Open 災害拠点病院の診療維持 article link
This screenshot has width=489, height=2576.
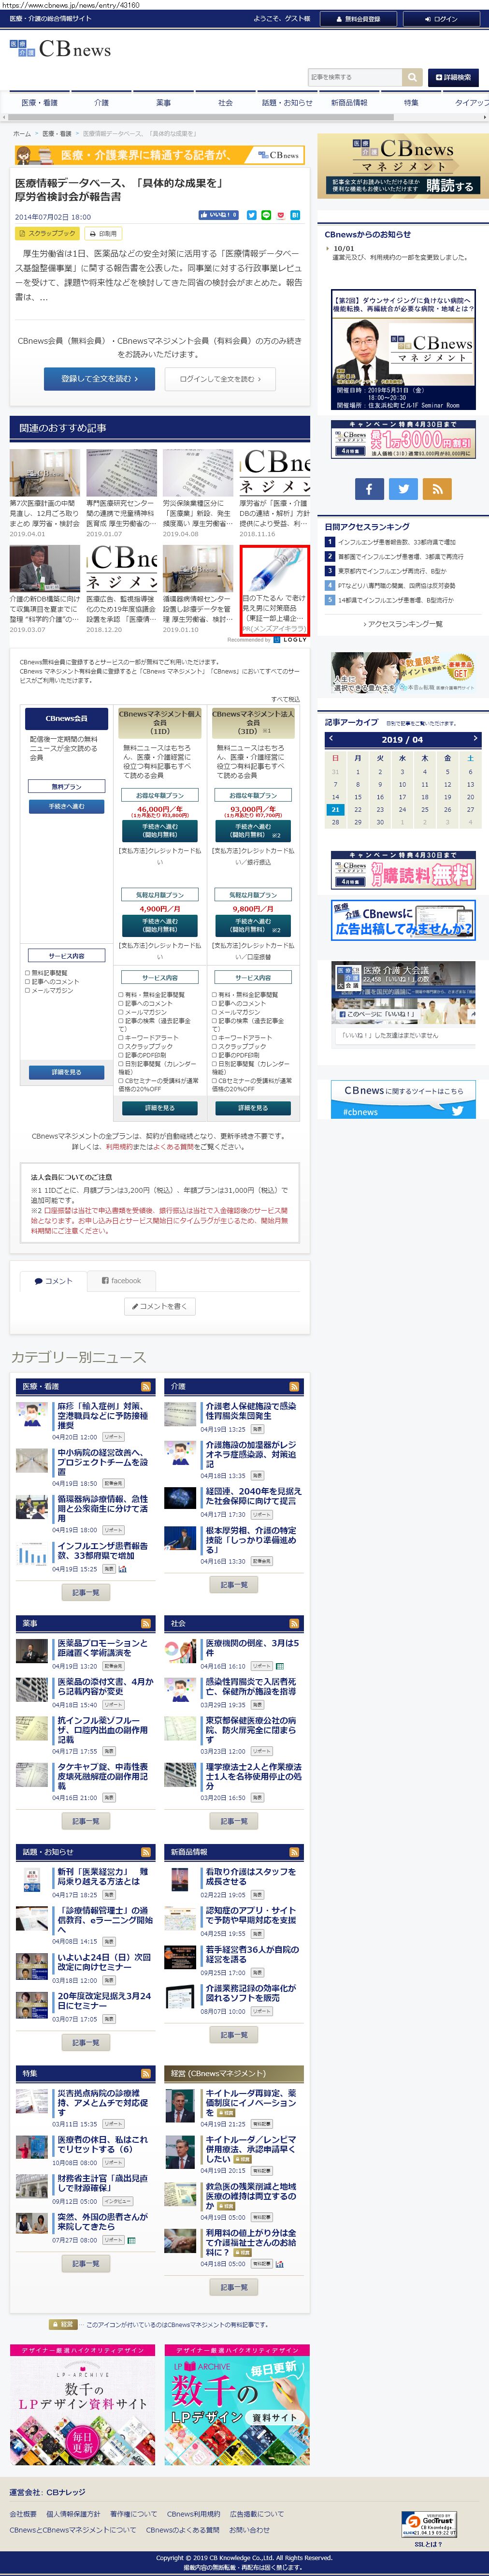coord(103,2102)
